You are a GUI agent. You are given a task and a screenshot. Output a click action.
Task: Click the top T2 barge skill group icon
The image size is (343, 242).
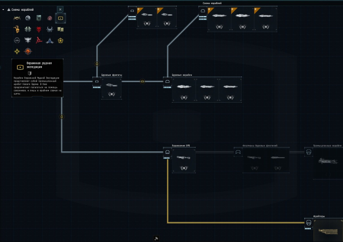[203, 11]
